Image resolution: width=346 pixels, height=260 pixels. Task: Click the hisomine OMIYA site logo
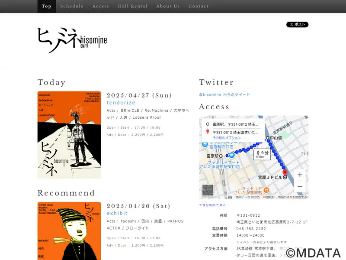(x=72, y=40)
